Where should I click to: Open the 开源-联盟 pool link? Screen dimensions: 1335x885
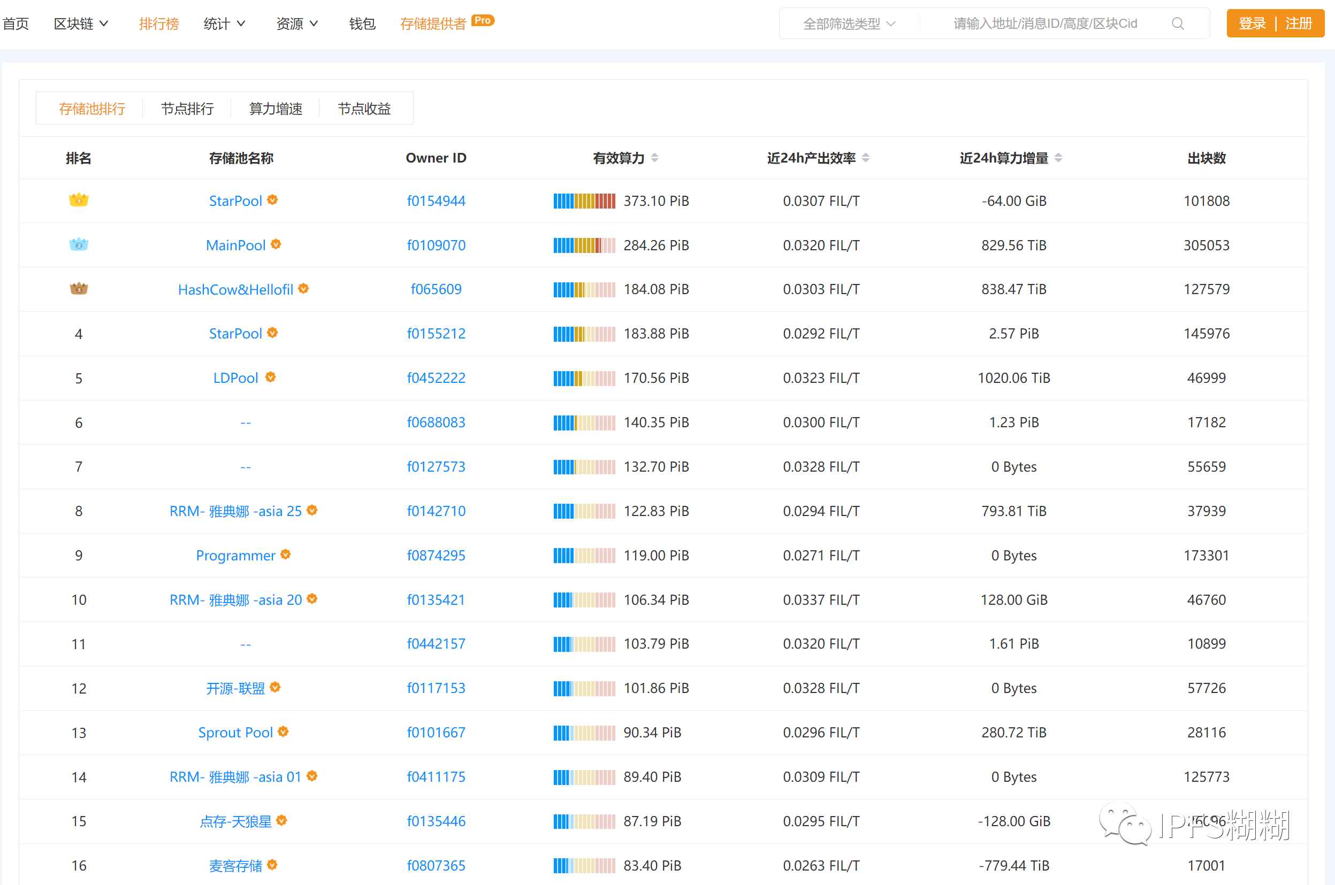point(235,688)
